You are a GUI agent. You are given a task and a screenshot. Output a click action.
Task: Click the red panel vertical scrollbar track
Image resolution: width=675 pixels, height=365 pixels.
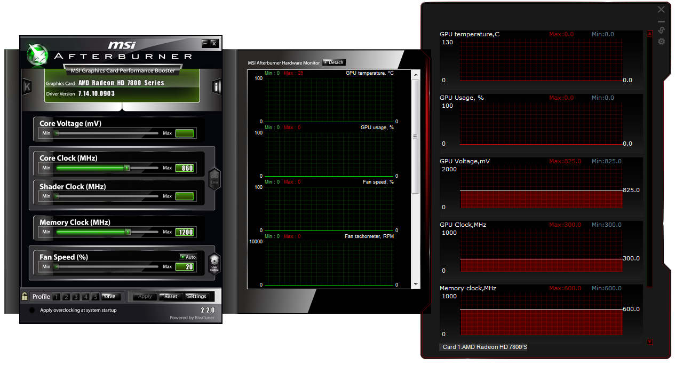click(x=649, y=162)
